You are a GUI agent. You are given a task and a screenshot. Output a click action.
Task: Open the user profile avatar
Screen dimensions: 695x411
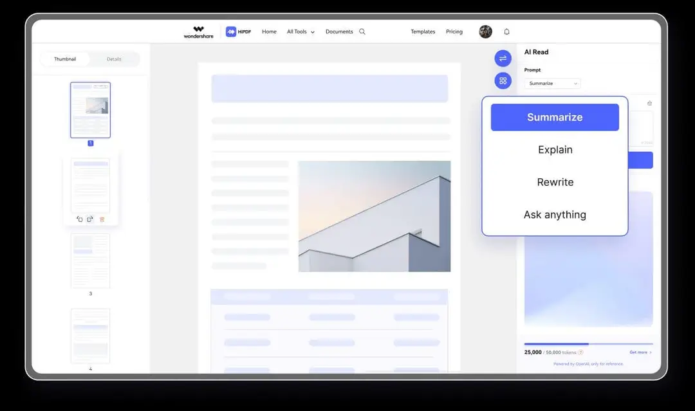[x=485, y=32]
